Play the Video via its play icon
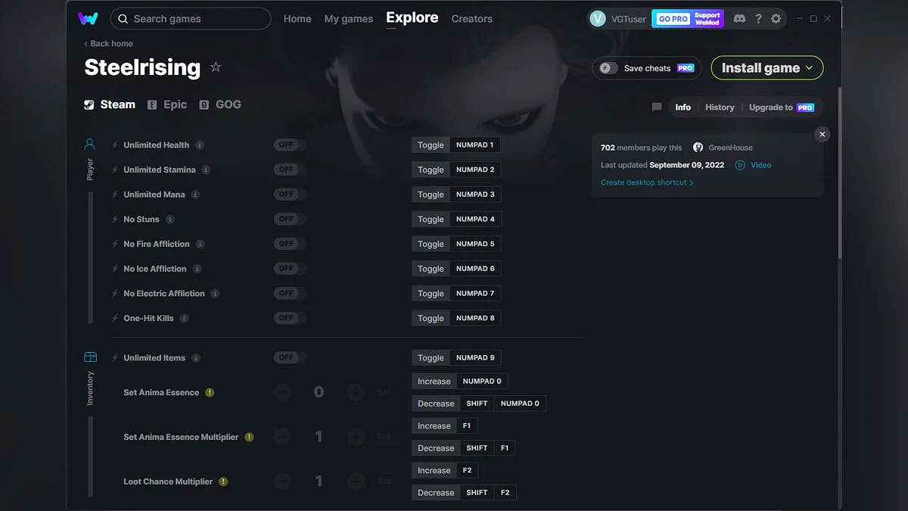 (x=741, y=164)
